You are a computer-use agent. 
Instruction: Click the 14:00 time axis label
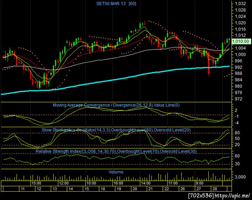[x=146, y=183]
